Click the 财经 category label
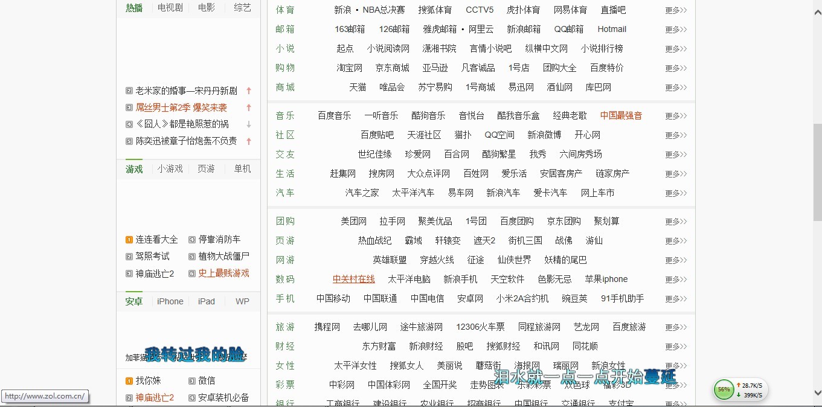This screenshot has height=407, width=822. click(x=286, y=346)
